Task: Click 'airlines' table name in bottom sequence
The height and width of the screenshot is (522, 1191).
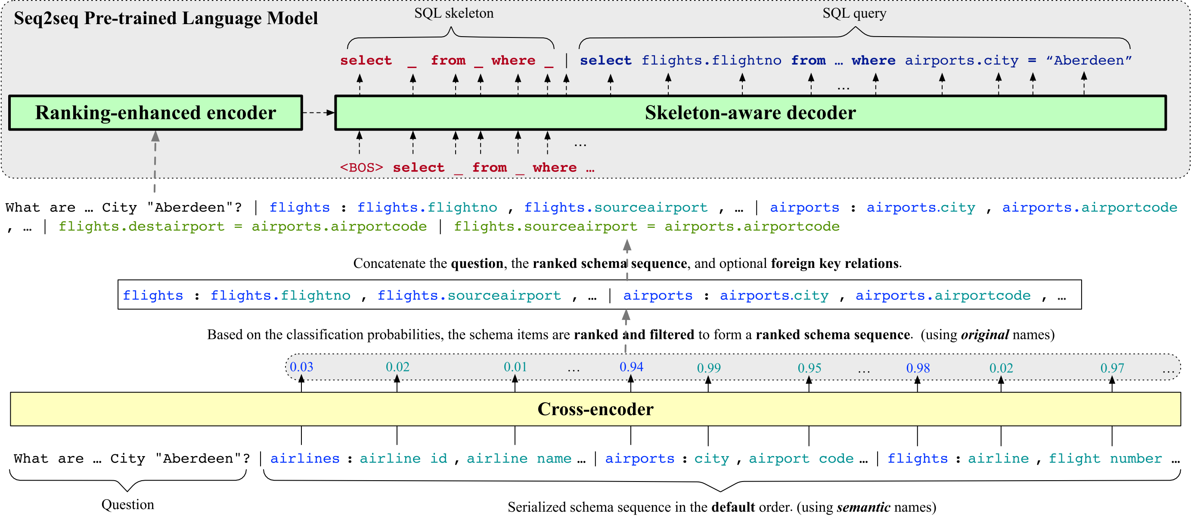Action: coord(305,459)
